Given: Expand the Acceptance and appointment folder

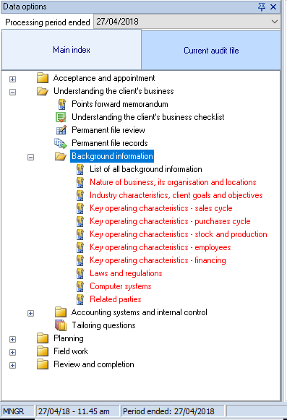Looking at the screenshot, I should (x=12, y=79).
